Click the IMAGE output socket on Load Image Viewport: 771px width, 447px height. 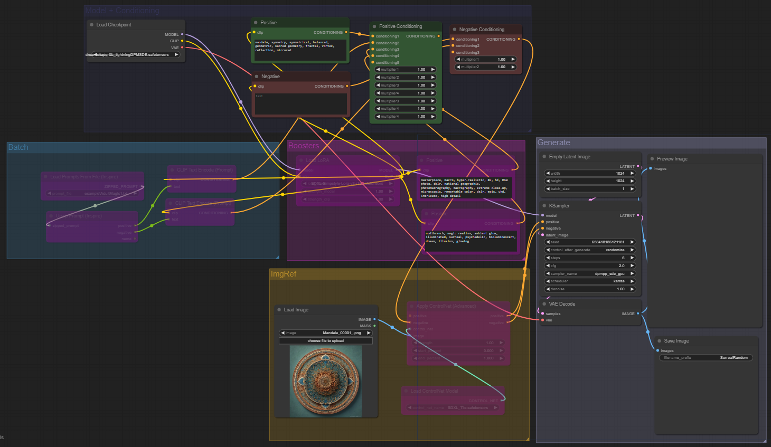(374, 319)
